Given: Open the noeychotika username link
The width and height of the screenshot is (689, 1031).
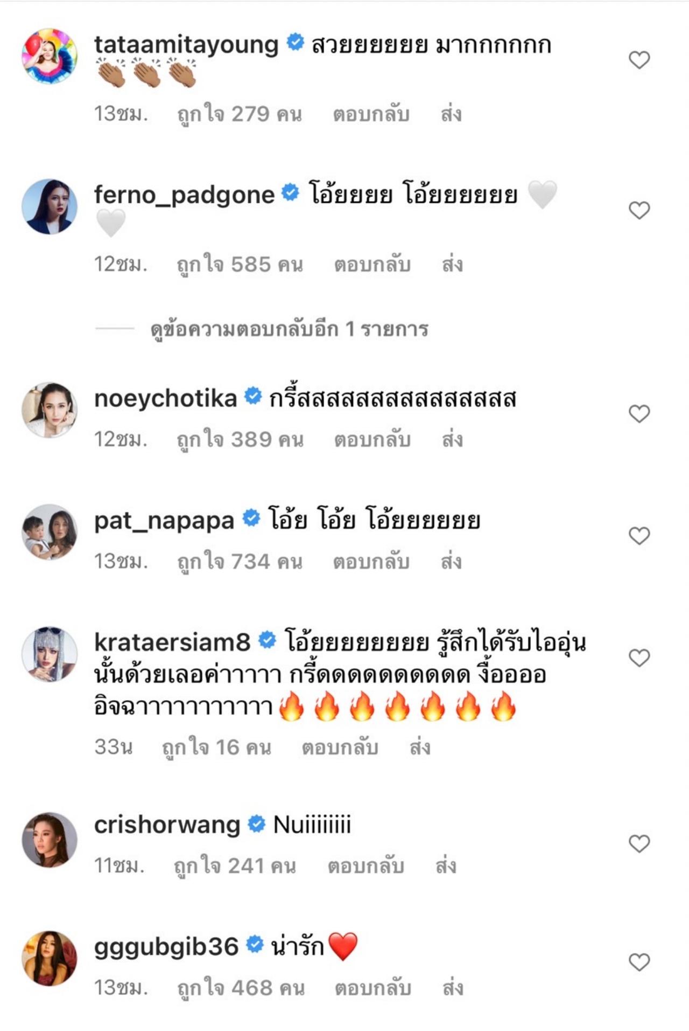Looking at the screenshot, I should (165, 398).
